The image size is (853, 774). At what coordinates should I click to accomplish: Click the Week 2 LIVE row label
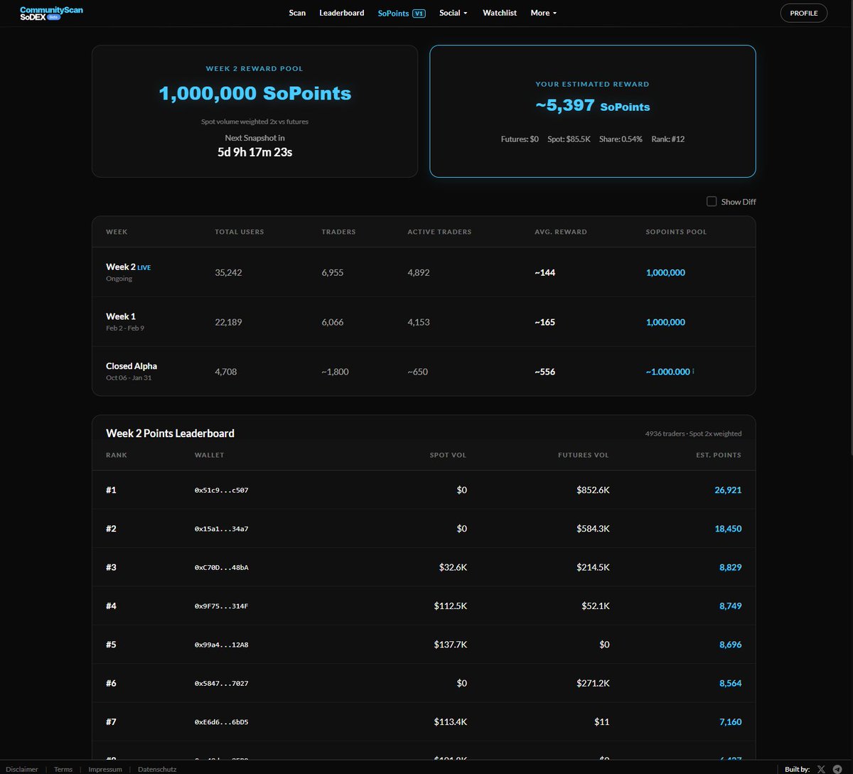coord(128,267)
